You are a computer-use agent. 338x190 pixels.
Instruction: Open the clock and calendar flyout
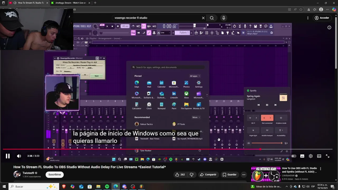click(x=322, y=187)
